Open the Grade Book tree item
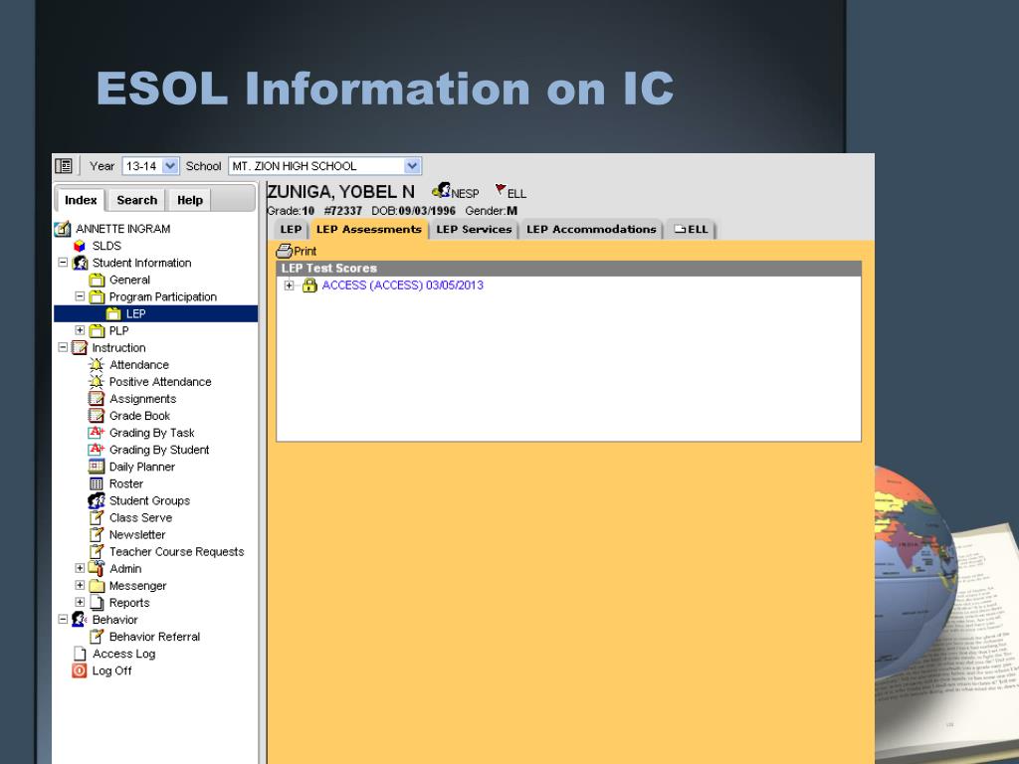Viewport: 1019px width, 764px height. pyautogui.click(x=139, y=416)
